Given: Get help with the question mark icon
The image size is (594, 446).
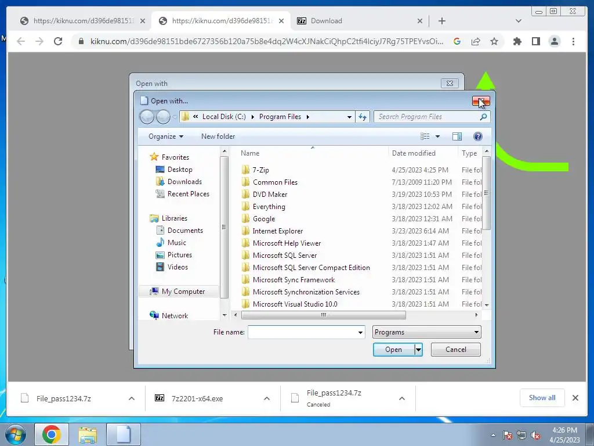Looking at the screenshot, I should [x=478, y=136].
